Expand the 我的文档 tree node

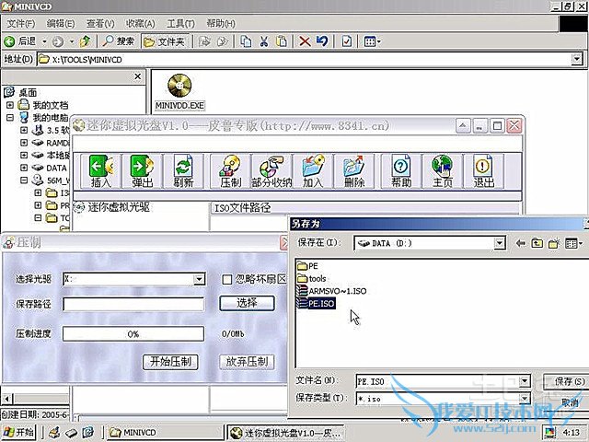click(x=10, y=105)
